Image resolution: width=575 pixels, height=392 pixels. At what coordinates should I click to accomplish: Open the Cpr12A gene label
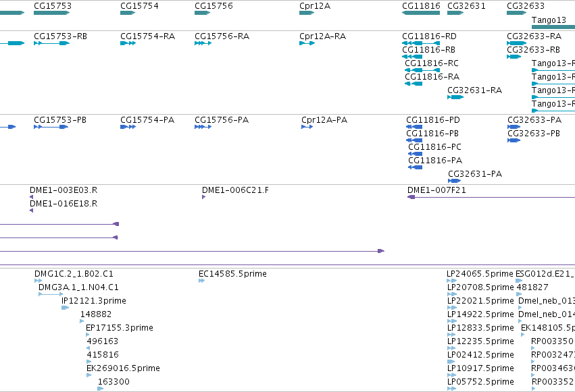(315, 6)
